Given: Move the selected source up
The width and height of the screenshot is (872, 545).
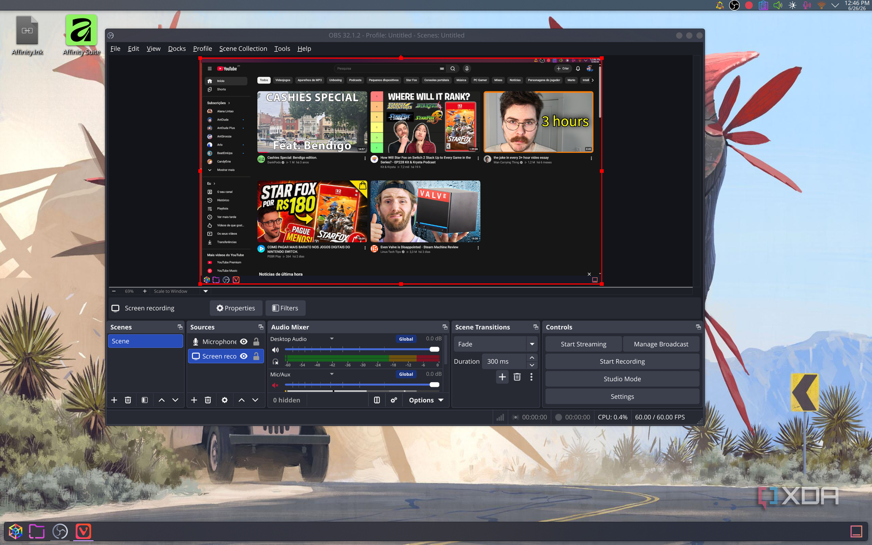Looking at the screenshot, I should [242, 400].
